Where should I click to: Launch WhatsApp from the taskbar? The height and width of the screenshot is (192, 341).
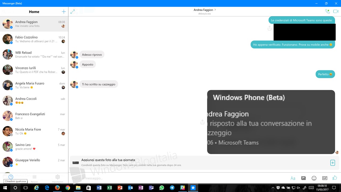pos(162,188)
